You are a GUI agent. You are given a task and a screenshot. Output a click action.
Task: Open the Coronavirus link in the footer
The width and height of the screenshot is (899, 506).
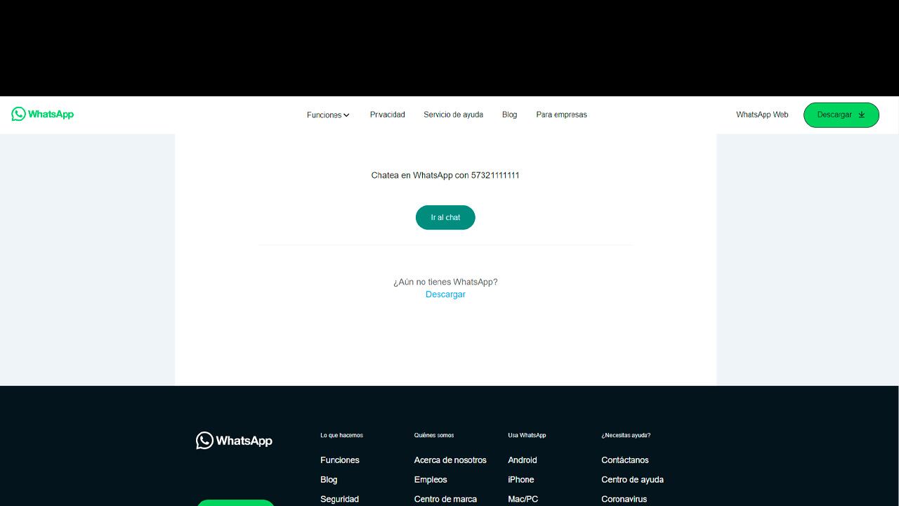pyautogui.click(x=624, y=499)
